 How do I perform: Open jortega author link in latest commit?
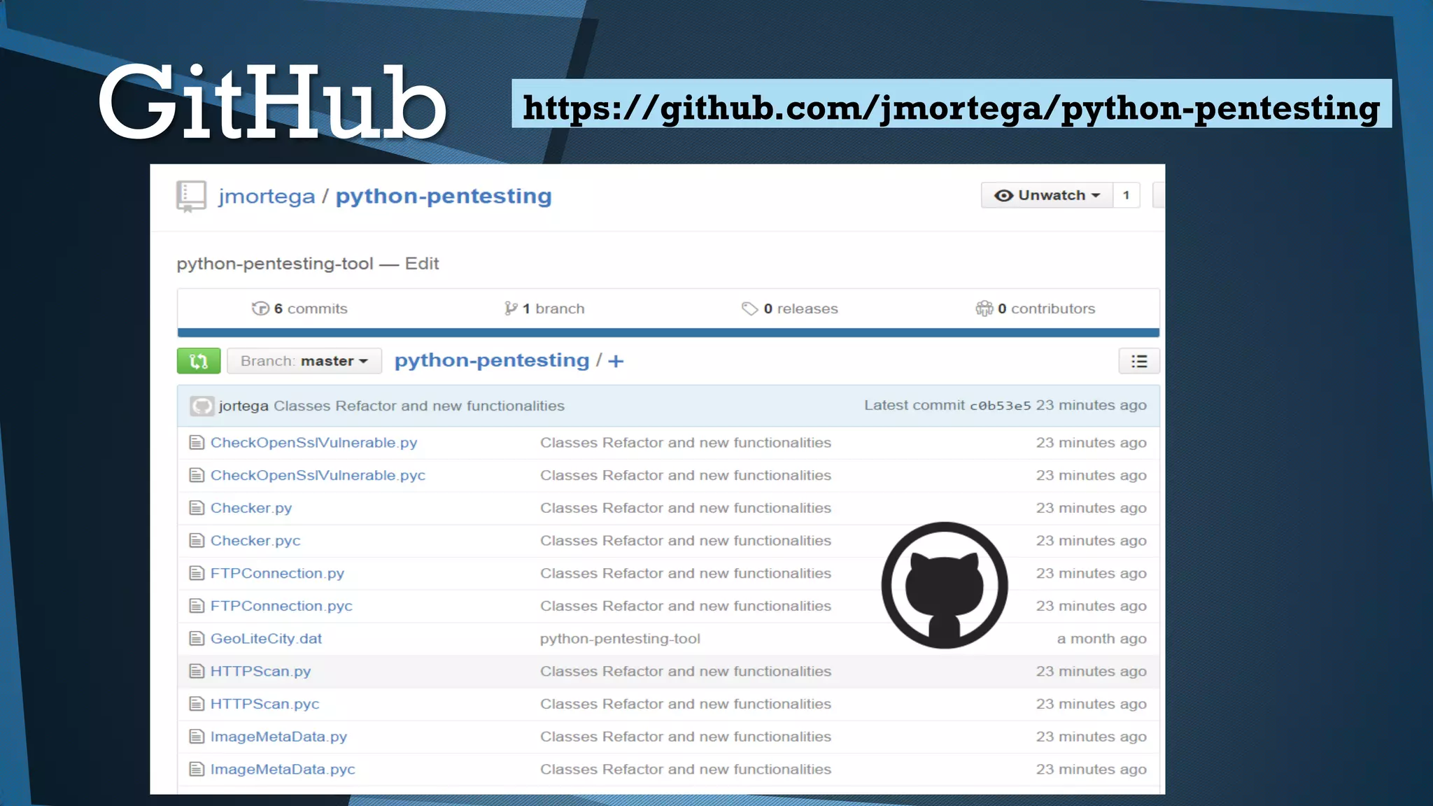tap(243, 406)
